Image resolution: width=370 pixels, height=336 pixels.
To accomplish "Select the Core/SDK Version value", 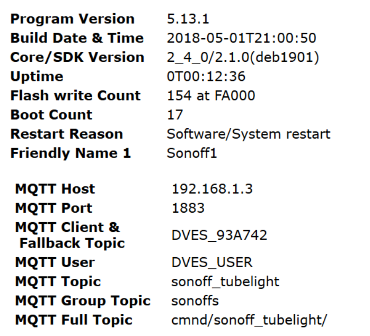I will (x=243, y=57).
